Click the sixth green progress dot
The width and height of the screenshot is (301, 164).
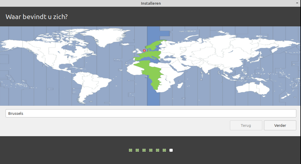[164, 150]
